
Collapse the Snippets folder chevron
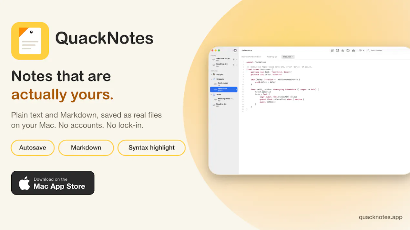pyautogui.click(x=211, y=79)
